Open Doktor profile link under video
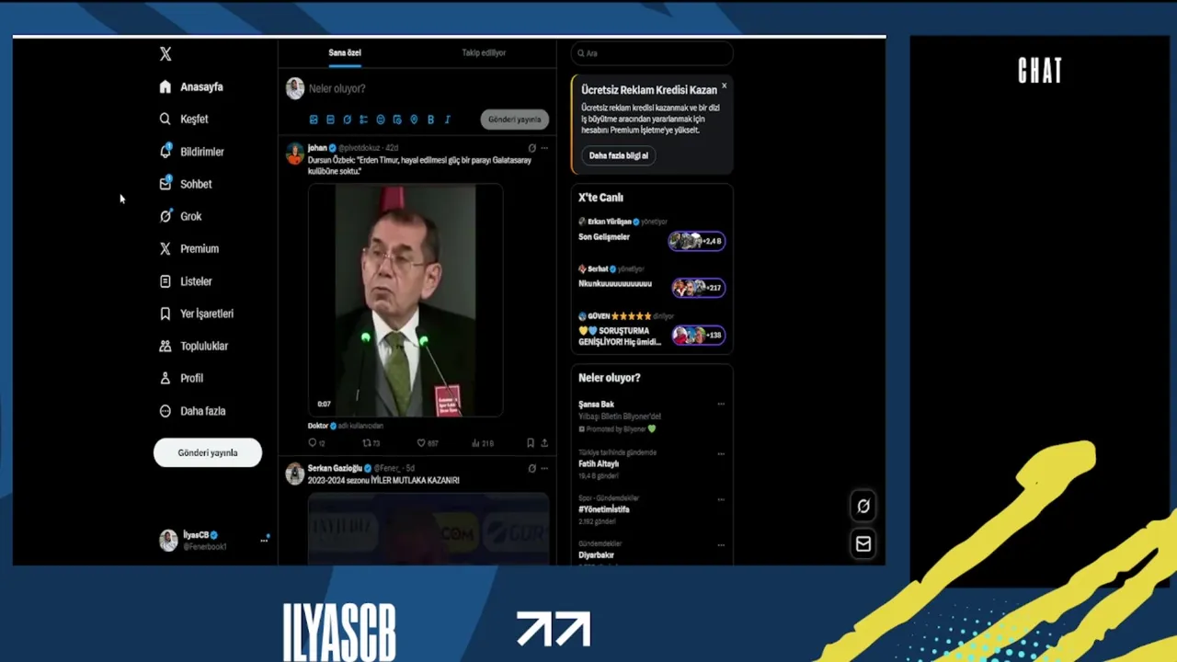This screenshot has height=662, width=1177. pyautogui.click(x=318, y=426)
